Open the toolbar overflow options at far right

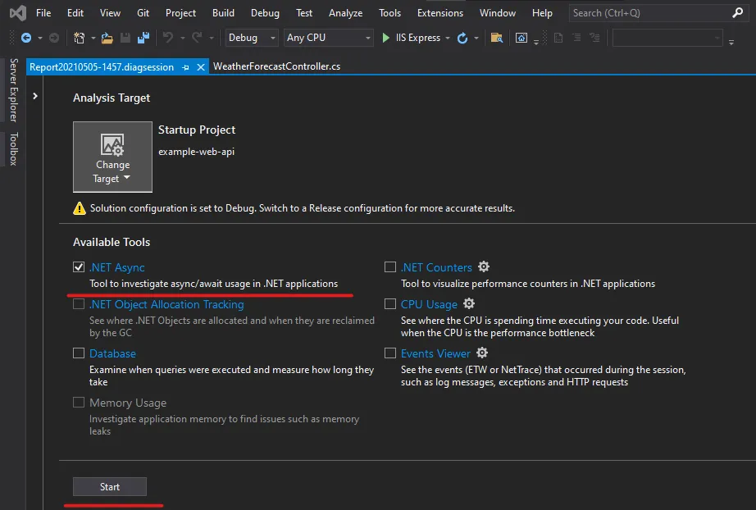point(731,43)
